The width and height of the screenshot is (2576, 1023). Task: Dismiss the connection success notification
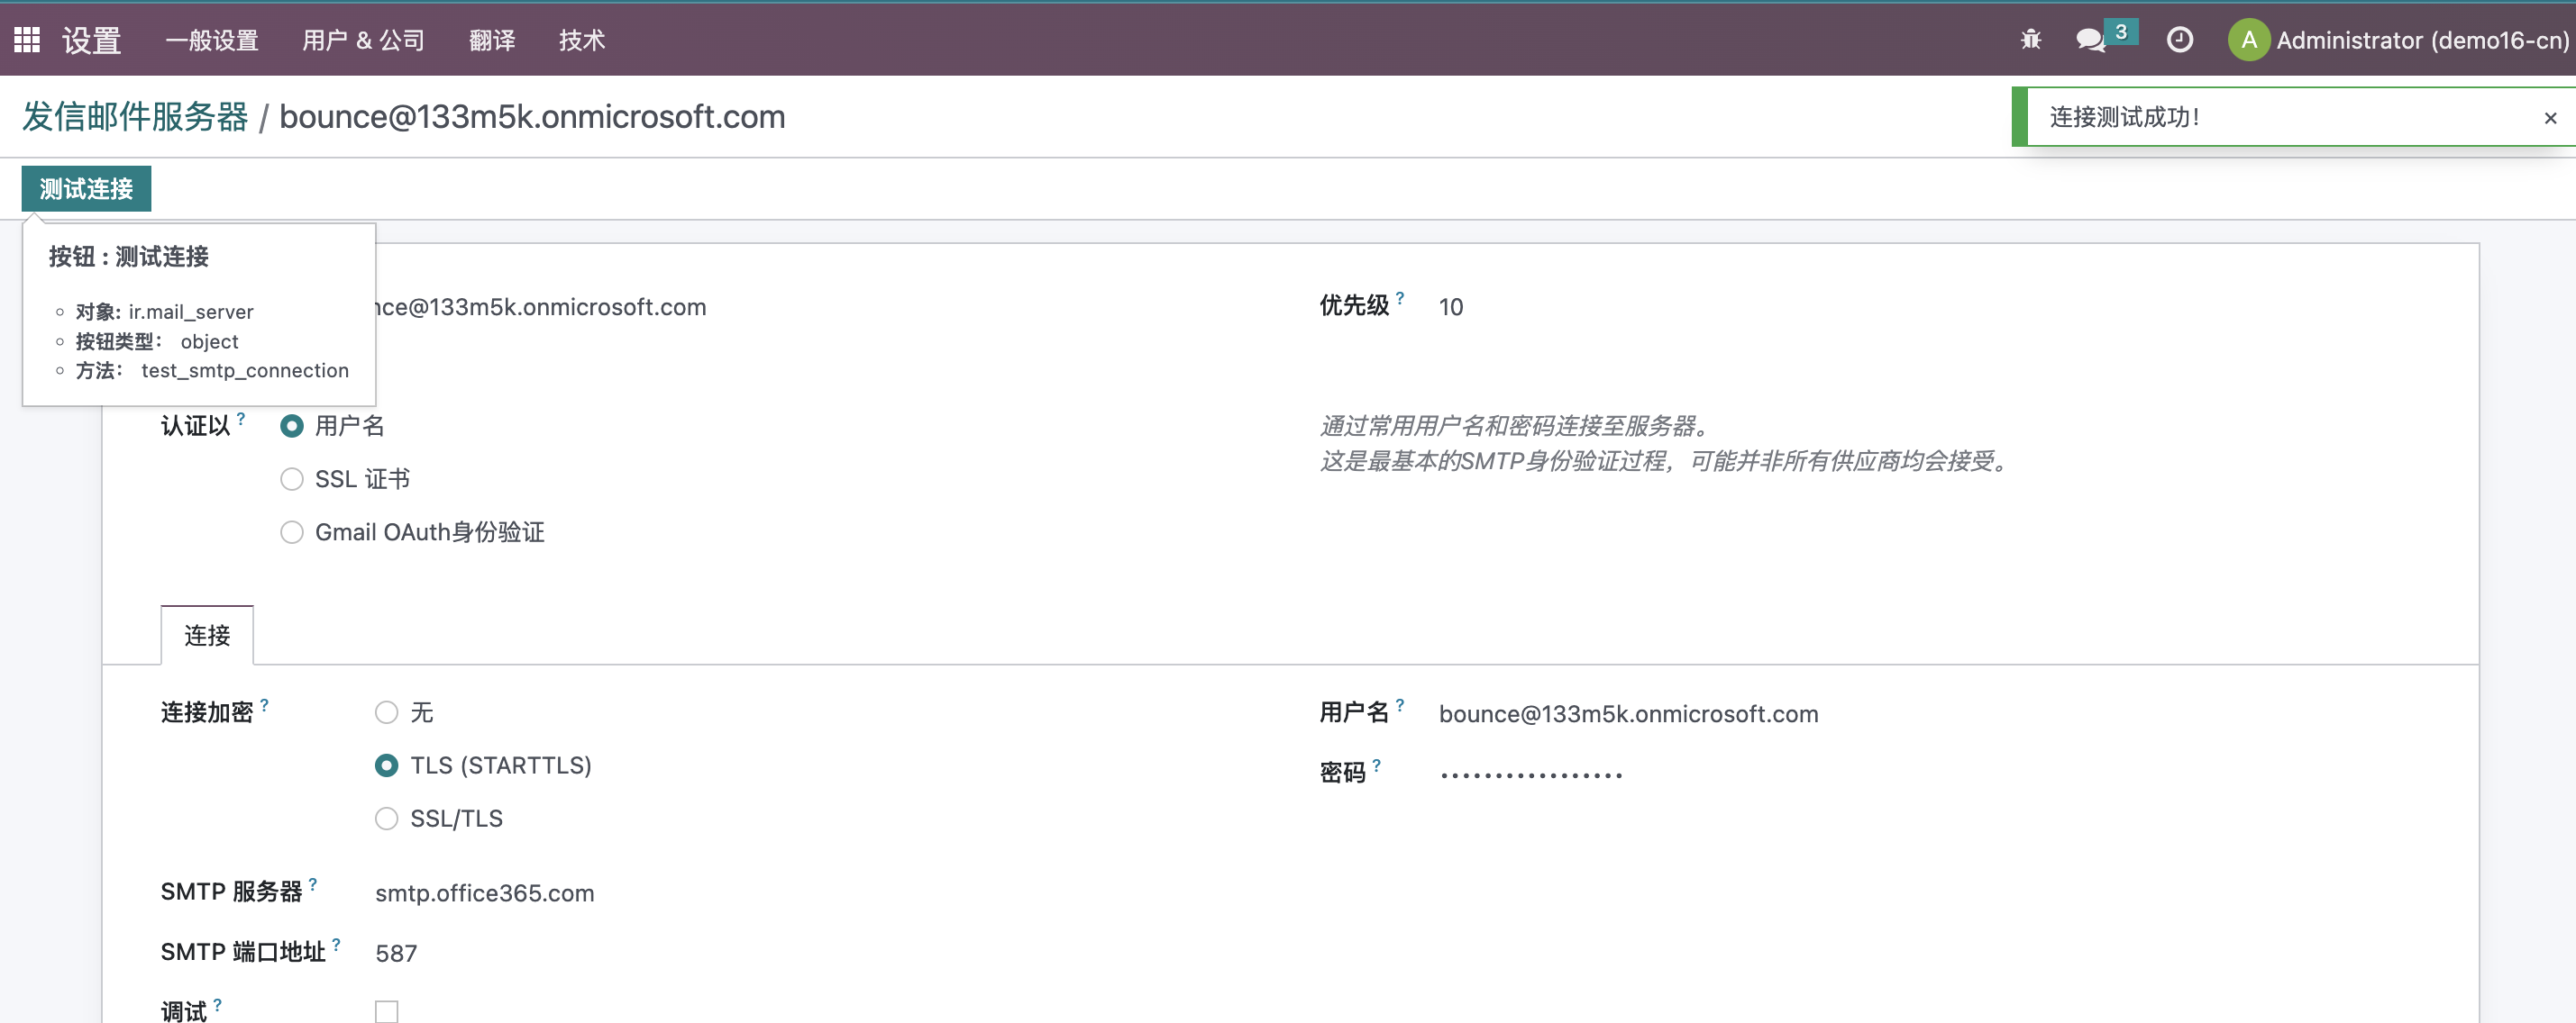(x=2550, y=118)
